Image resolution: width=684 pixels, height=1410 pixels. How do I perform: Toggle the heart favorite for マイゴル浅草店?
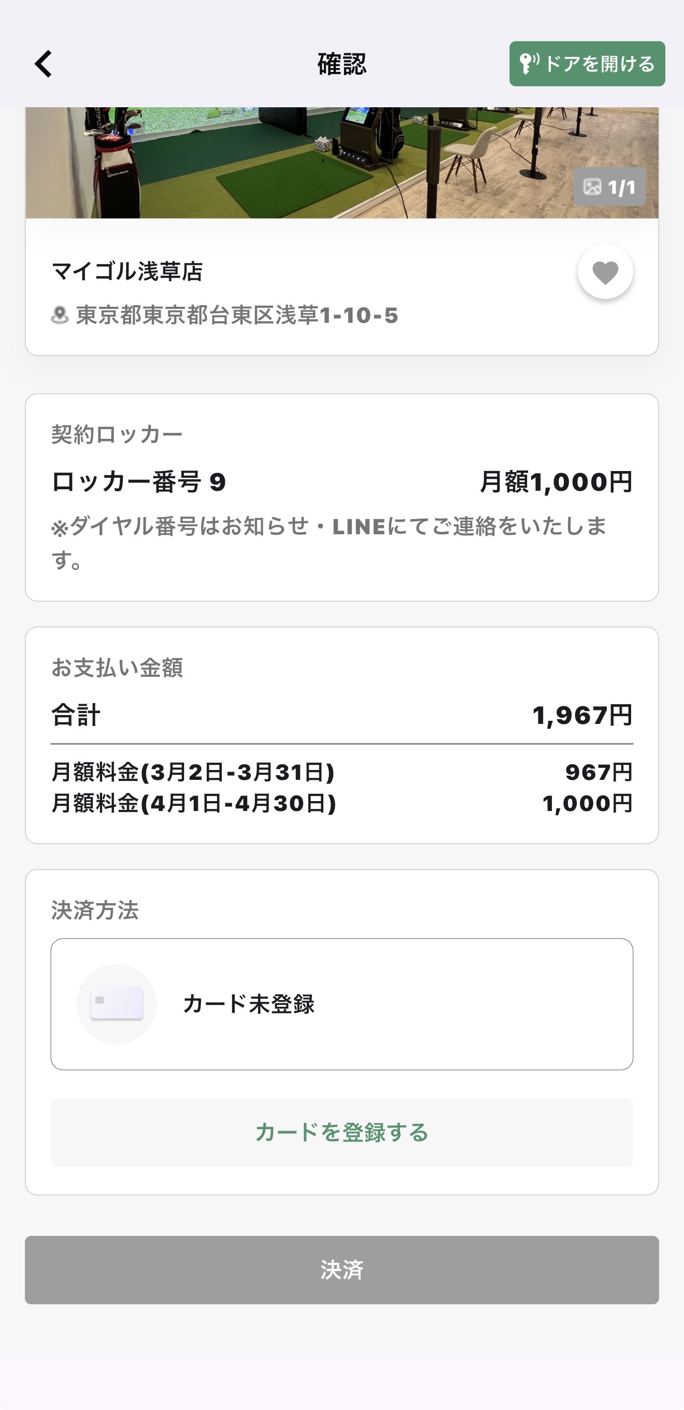point(605,272)
